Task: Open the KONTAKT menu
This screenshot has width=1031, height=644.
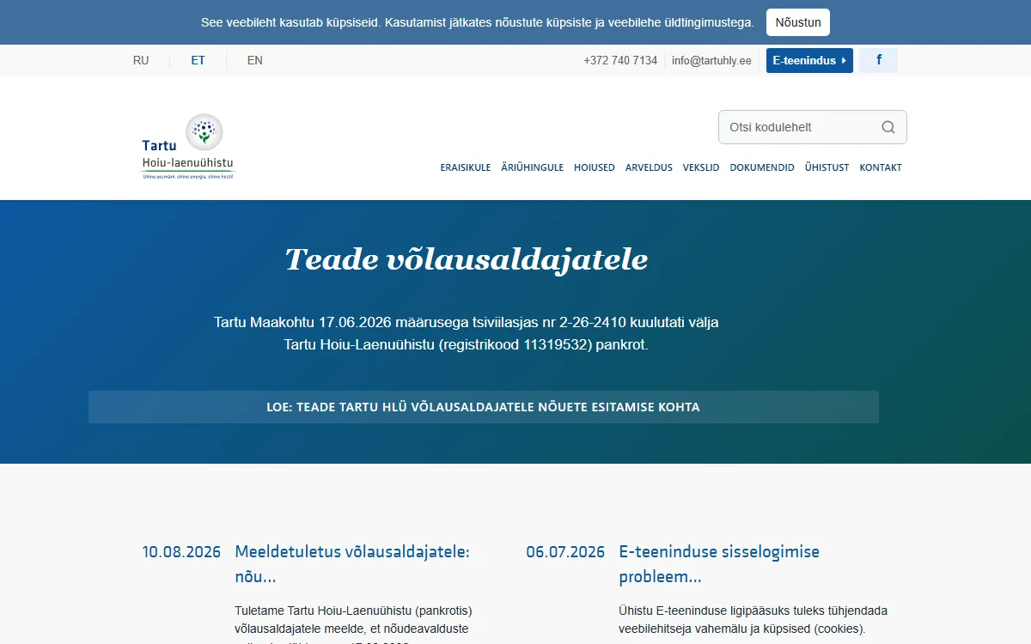Action: tap(881, 167)
